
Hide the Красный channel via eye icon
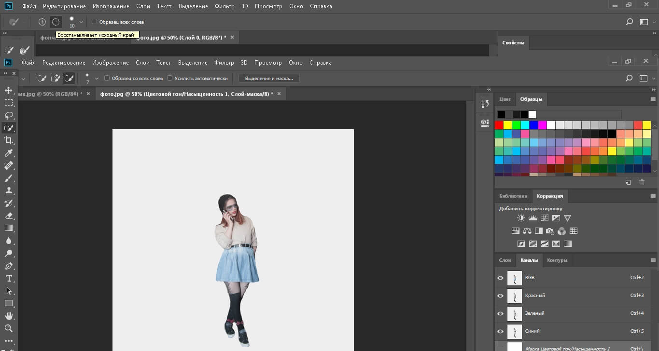coord(500,296)
